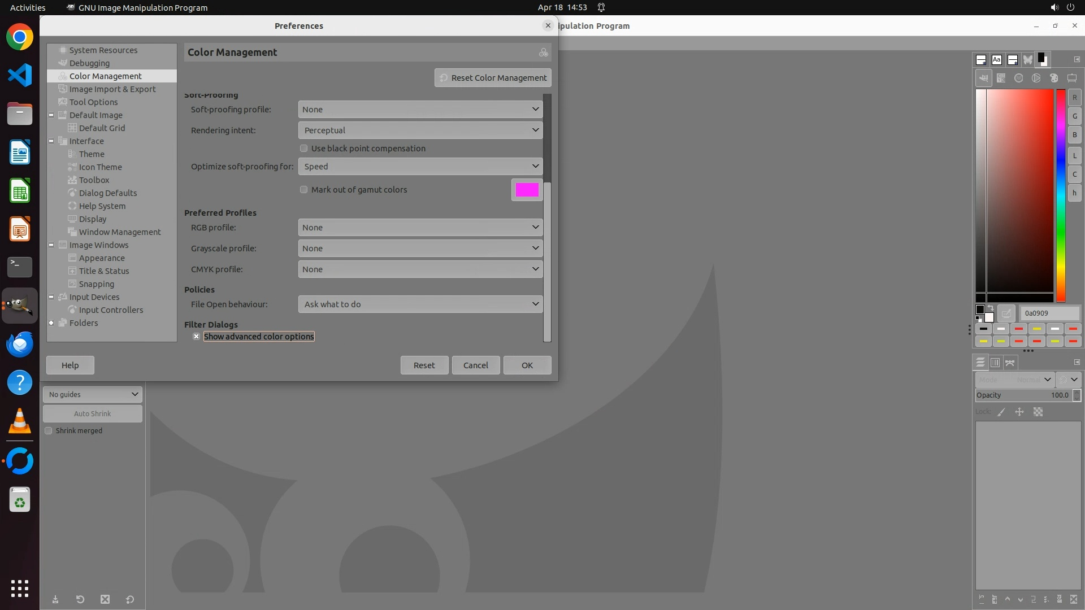Select the Palette color selector icon

[1054, 79]
